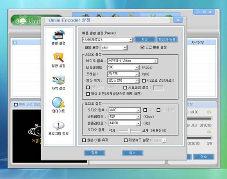The image size is (227, 179).
Task: Toggle the 고급 변환 설정 checkbox
Action: (142, 47)
